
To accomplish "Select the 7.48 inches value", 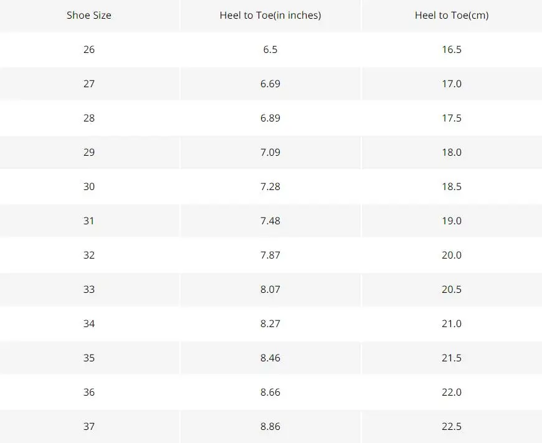I will pyautogui.click(x=270, y=221).
